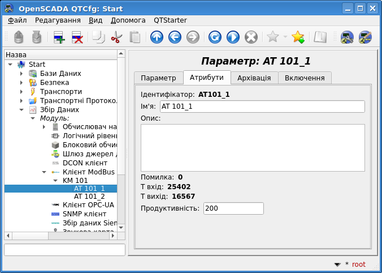Open the manual book icon
The width and height of the screenshot is (382, 273).
[x=320, y=37]
